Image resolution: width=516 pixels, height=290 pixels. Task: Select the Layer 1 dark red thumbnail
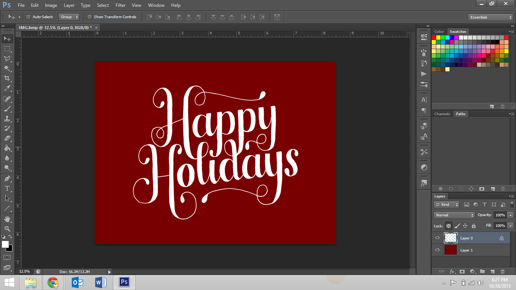point(450,250)
